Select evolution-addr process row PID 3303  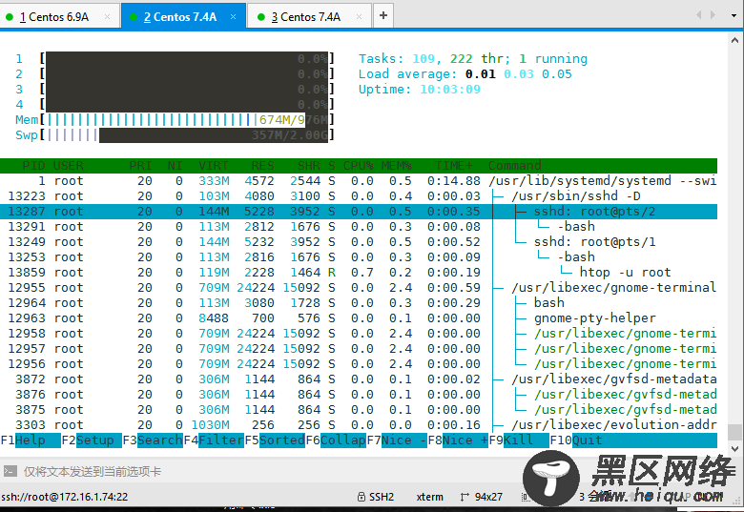click(x=359, y=425)
